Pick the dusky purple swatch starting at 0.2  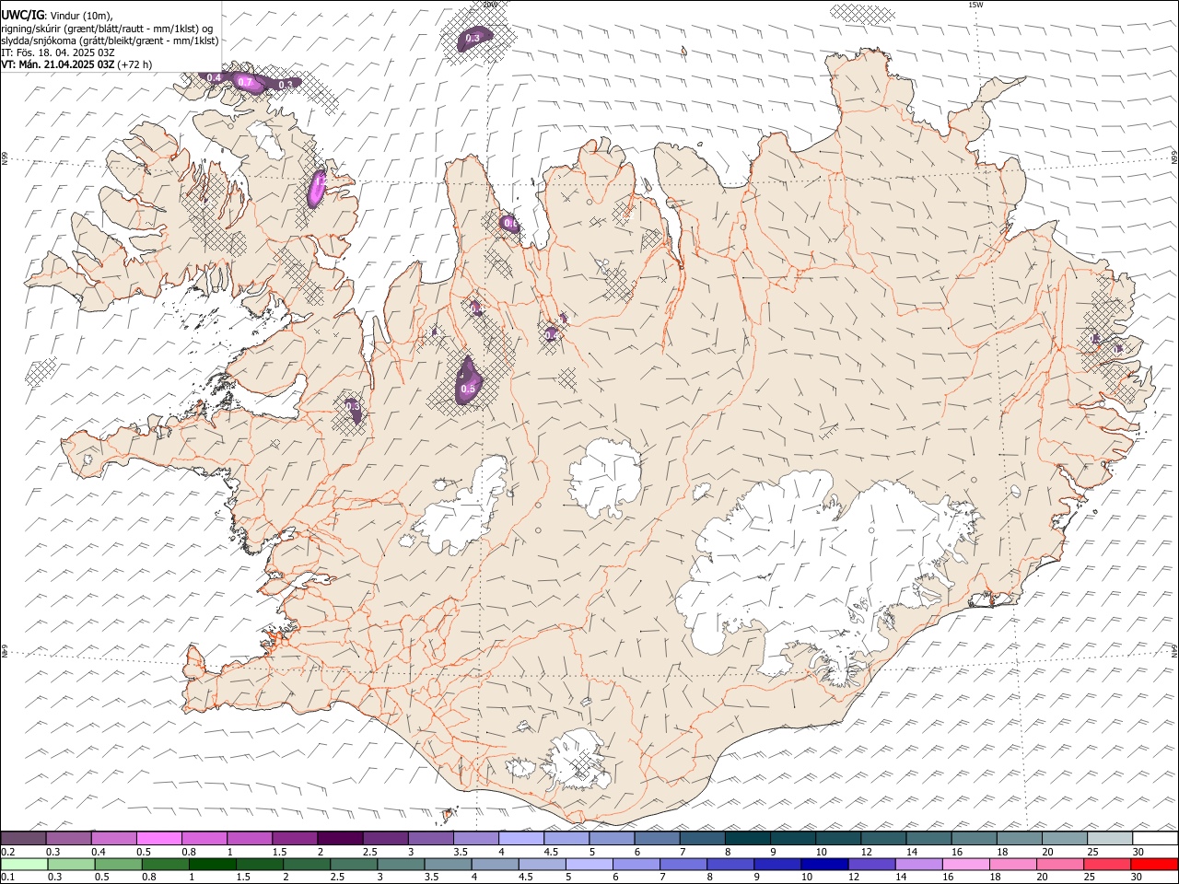point(24,839)
